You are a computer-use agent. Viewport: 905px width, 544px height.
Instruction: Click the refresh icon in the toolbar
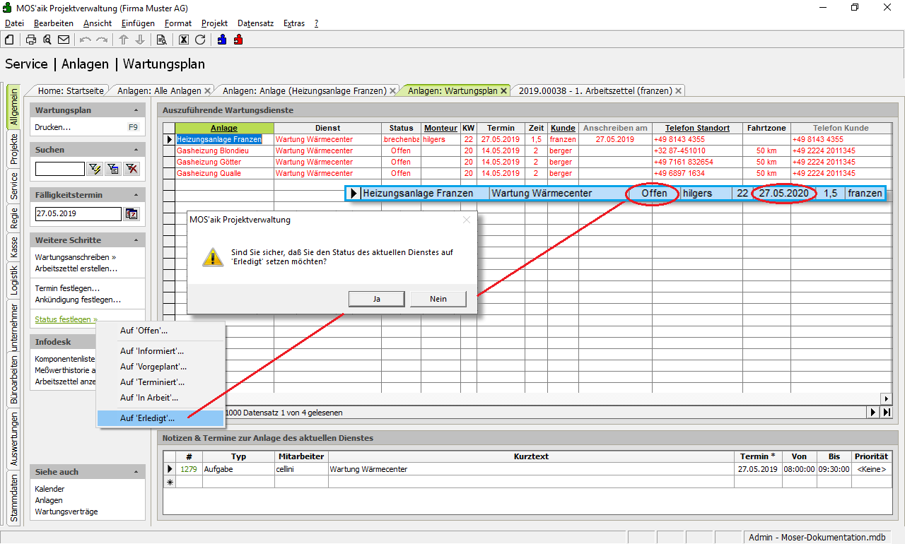(x=200, y=40)
